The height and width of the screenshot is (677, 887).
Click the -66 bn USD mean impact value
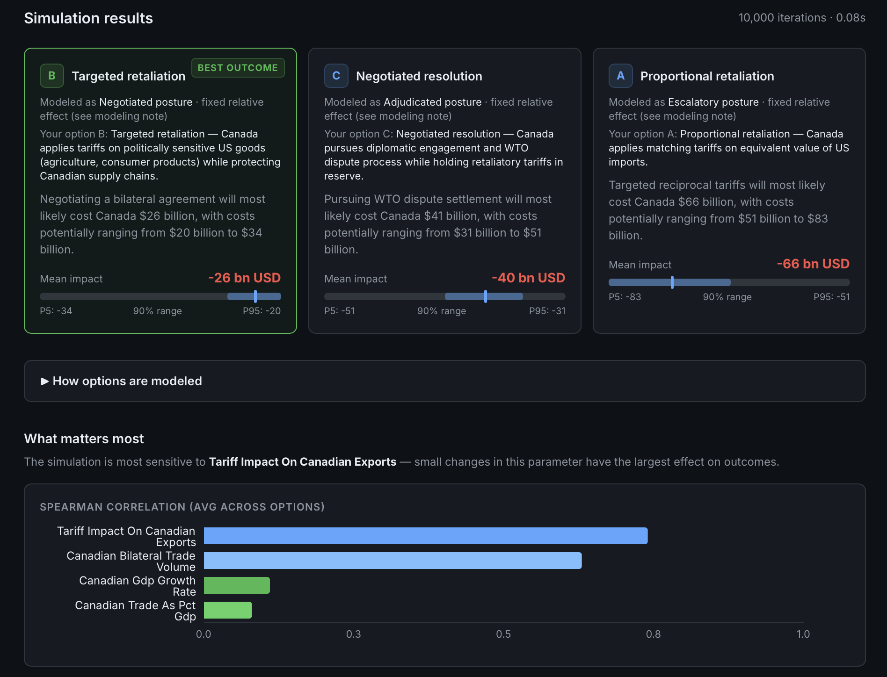(x=813, y=264)
